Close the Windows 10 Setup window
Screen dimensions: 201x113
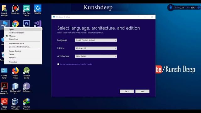point(152,17)
